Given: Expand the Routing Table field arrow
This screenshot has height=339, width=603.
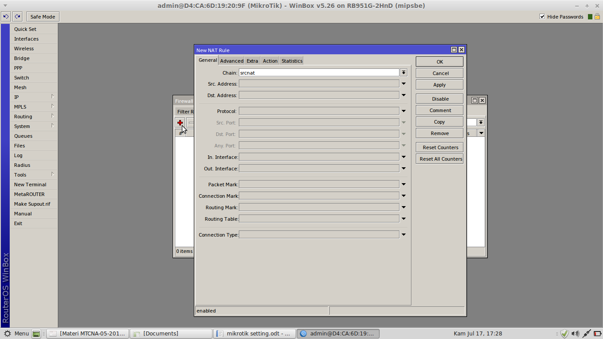Looking at the screenshot, I should (403, 218).
